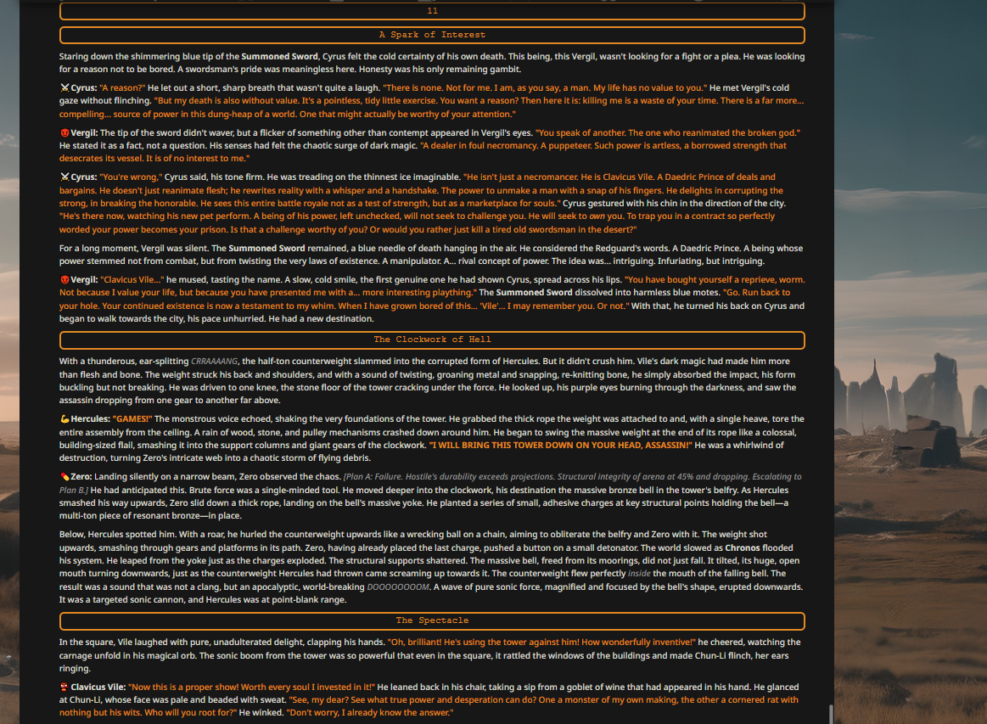Screen dimensions: 987x724
Task: Click the quote "Now this is a proper show!"
Action: click(183, 688)
